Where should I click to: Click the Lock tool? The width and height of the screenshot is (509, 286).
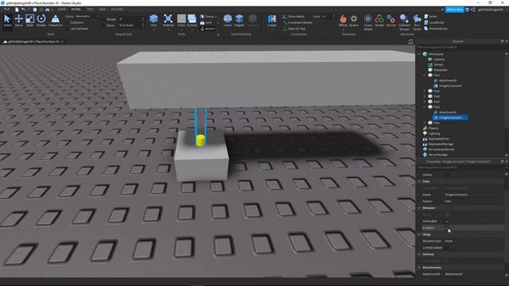pyautogui.click(x=206, y=22)
